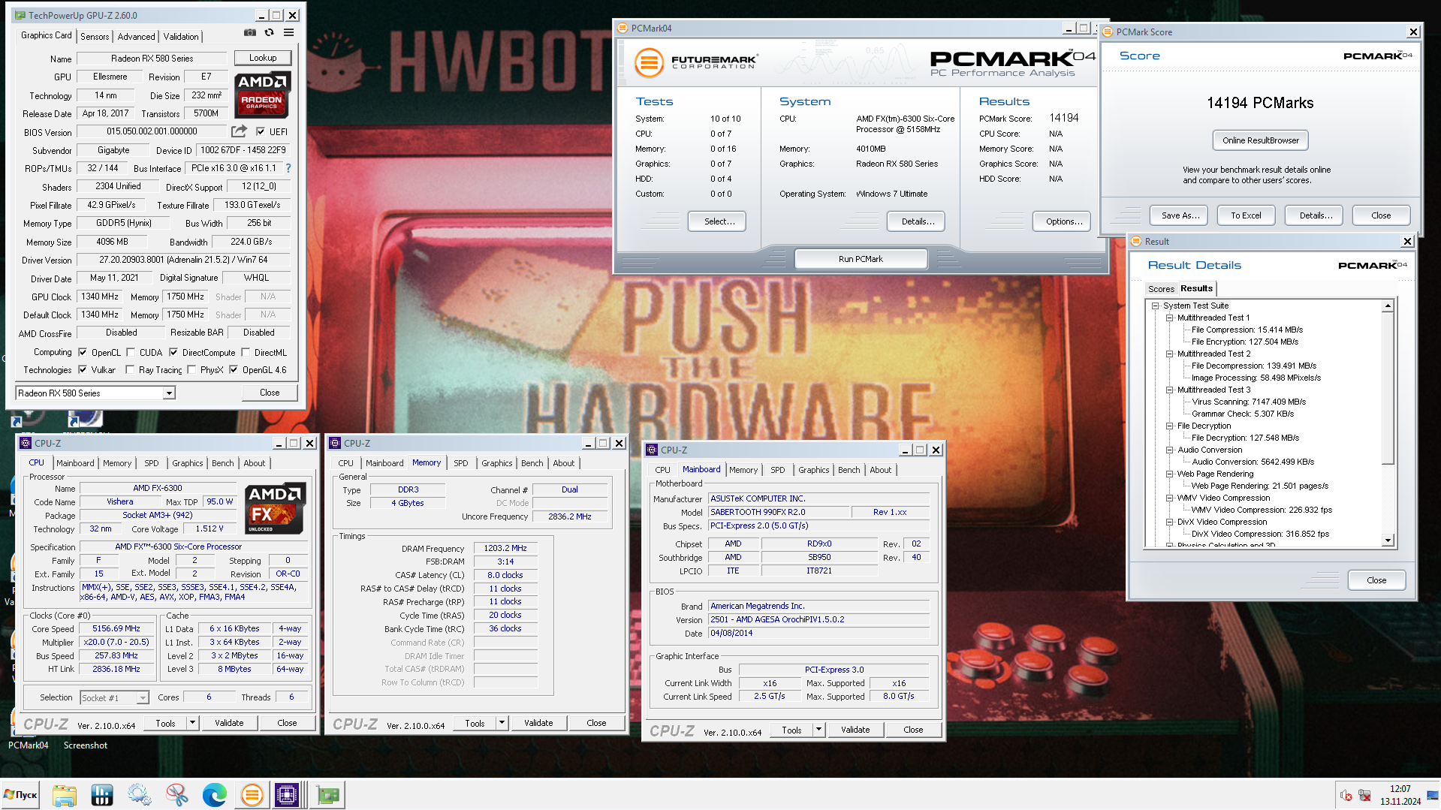Image resolution: width=1441 pixels, height=810 pixels.
Task: Toggle the CUDA checkbox
Action: point(131,352)
